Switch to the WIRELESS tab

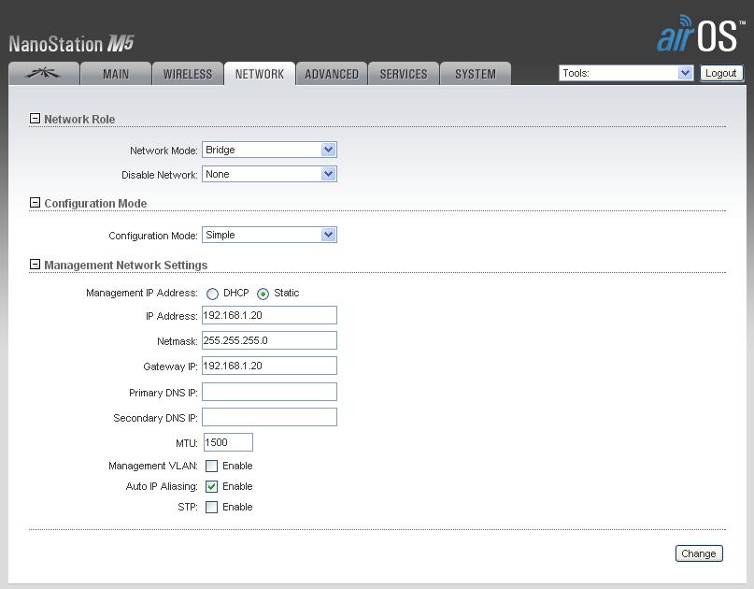point(188,74)
